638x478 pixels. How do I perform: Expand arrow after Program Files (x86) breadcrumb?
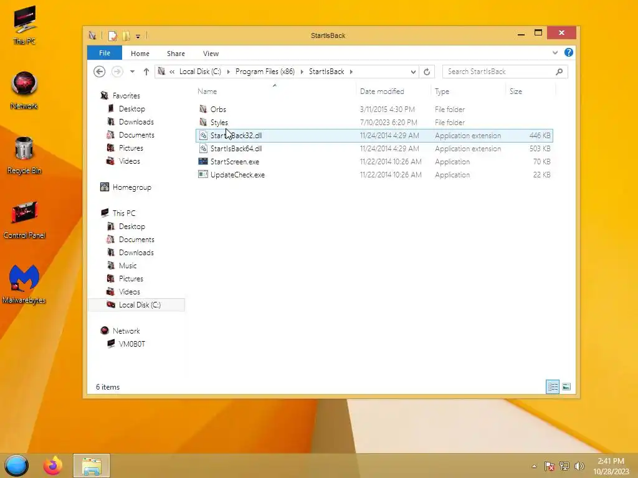302,72
